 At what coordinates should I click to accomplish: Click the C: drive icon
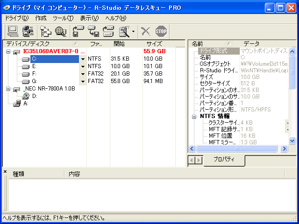[26, 59]
